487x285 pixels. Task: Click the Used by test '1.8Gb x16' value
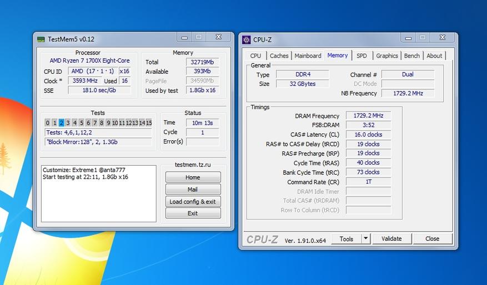click(202, 90)
